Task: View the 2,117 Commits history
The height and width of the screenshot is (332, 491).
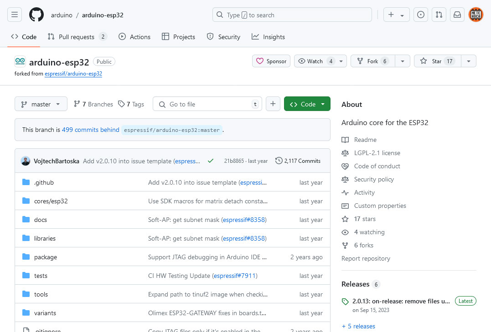Action: [298, 161]
